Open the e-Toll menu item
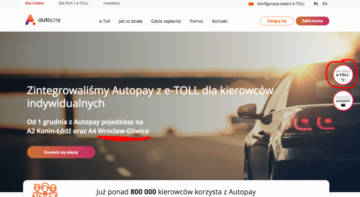Viewport: 360px width, 197px height. point(105,21)
